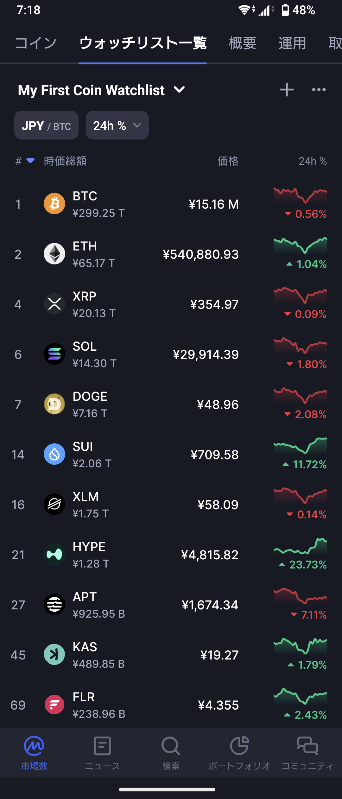Screen dimensions: 342x799
Task: Open the HYPE coin row
Action: point(171,555)
